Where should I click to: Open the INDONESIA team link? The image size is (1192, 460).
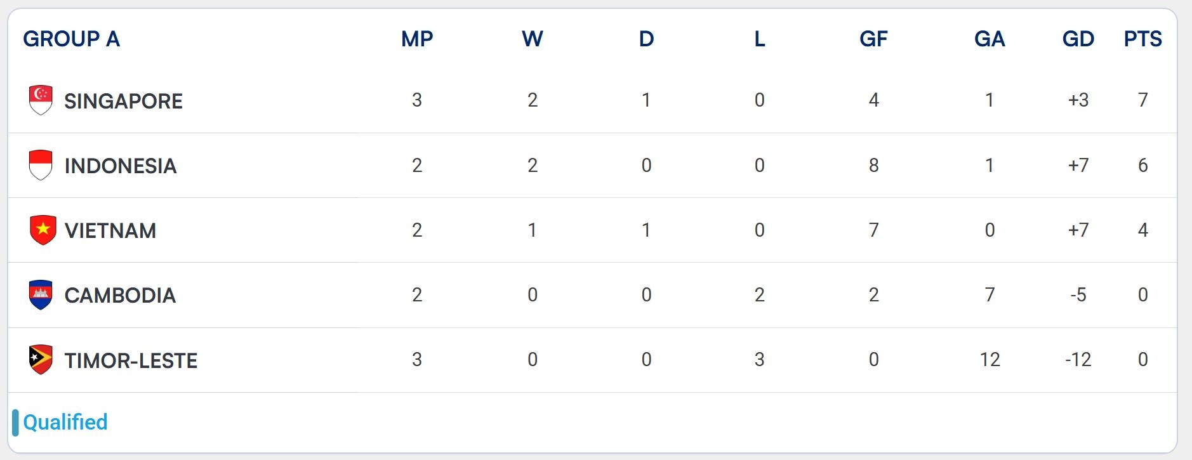pos(121,166)
